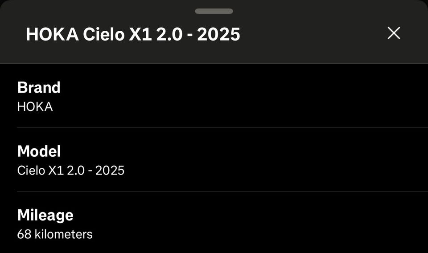Image resolution: width=428 pixels, height=253 pixels.
Task: Click the separator line beneath the header title
Action: (214, 64)
